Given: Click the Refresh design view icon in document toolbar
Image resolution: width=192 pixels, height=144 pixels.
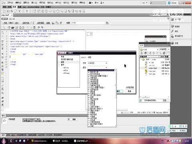Looking at the screenshot, I should 61,23.
